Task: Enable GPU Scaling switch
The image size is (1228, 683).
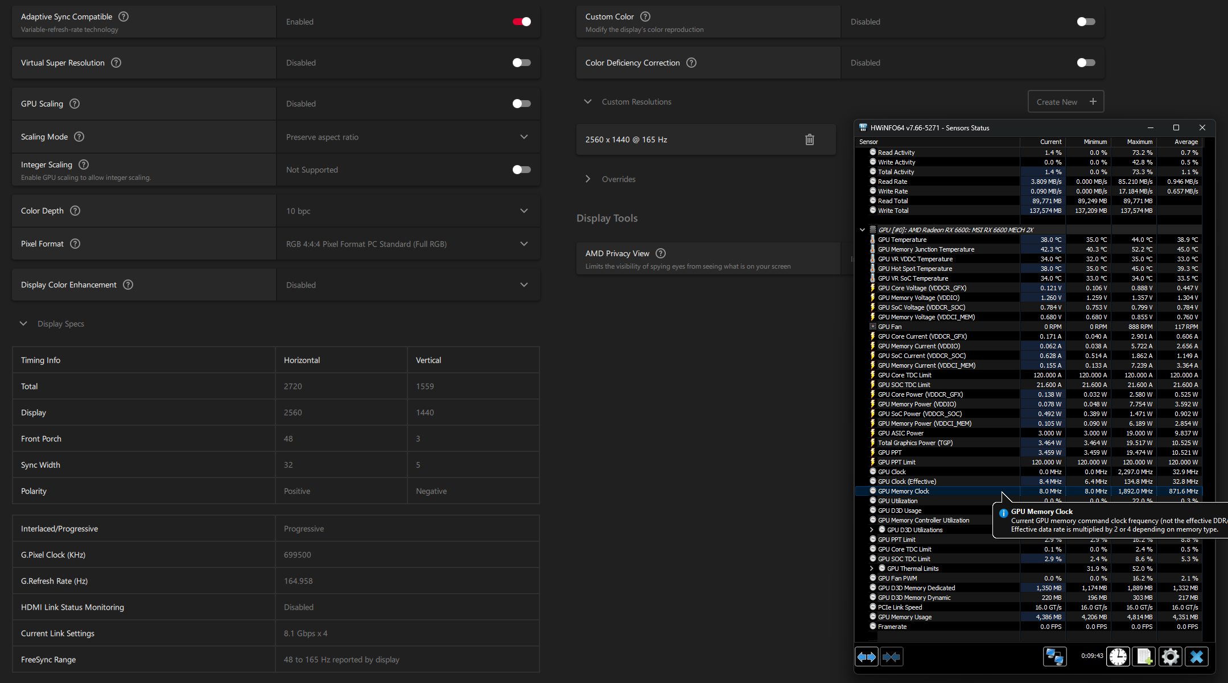Action: [521, 104]
